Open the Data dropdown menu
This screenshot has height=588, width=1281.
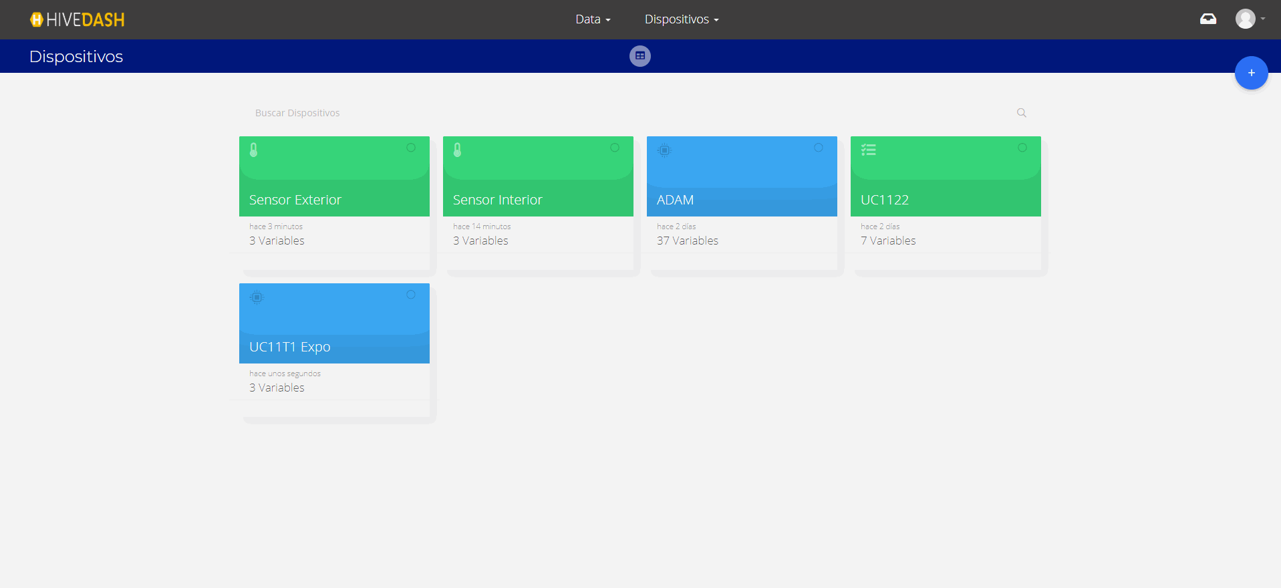click(593, 19)
